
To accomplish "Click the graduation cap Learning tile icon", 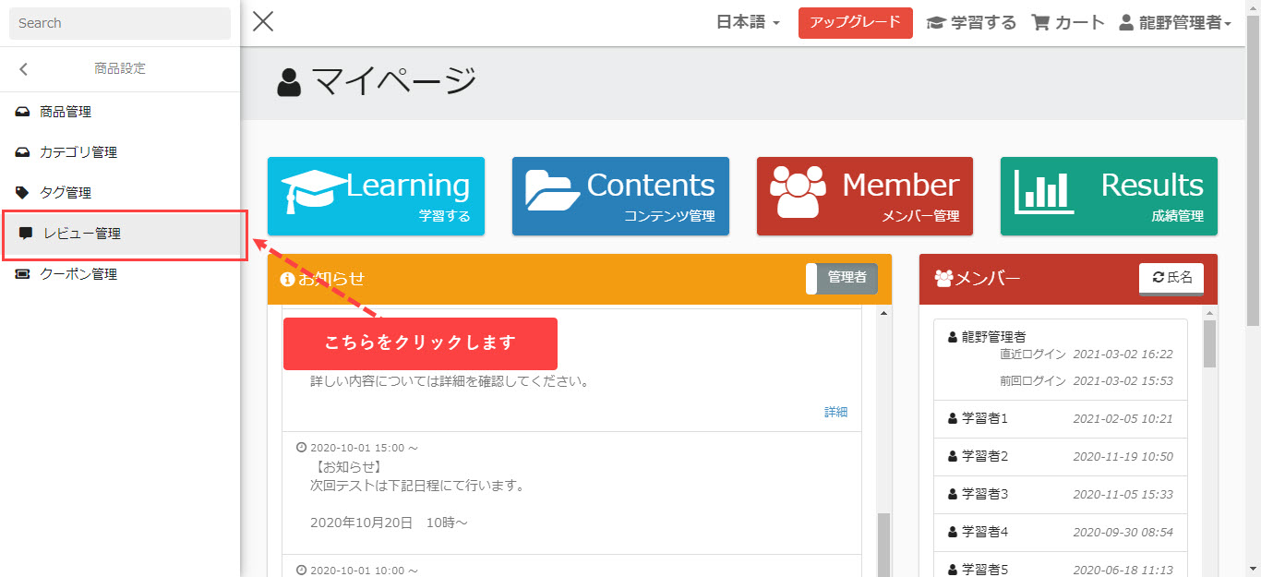I will tap(314, 191).
